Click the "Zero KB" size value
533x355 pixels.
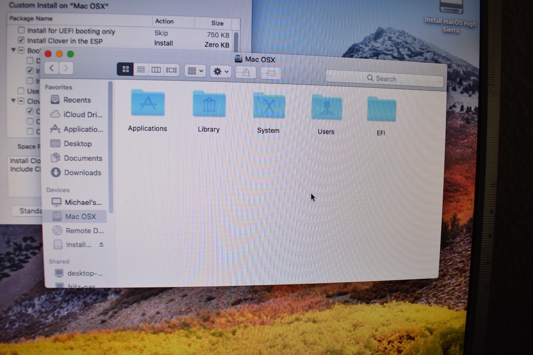tap(217, 45)
